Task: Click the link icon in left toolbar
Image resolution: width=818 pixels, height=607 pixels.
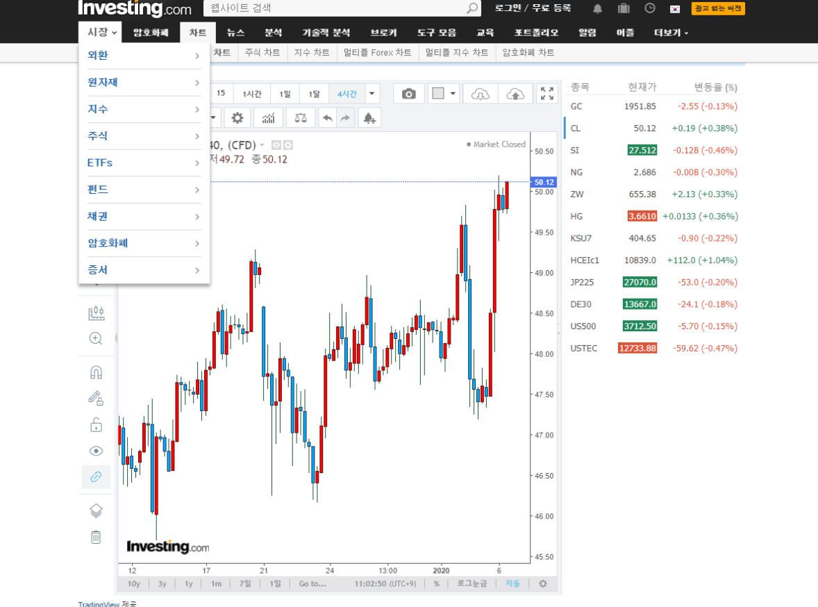Action: 96,477
